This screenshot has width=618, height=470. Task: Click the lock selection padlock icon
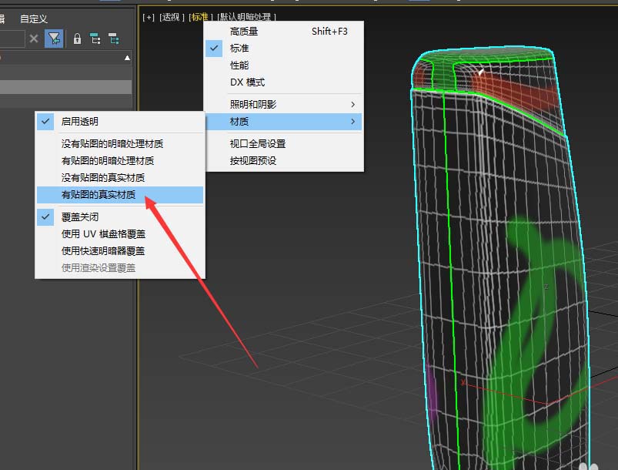pos(77,39)
